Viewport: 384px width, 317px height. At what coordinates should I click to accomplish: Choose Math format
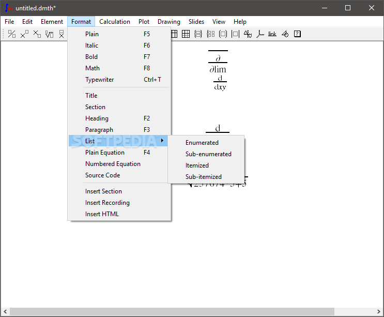[119, 68]
